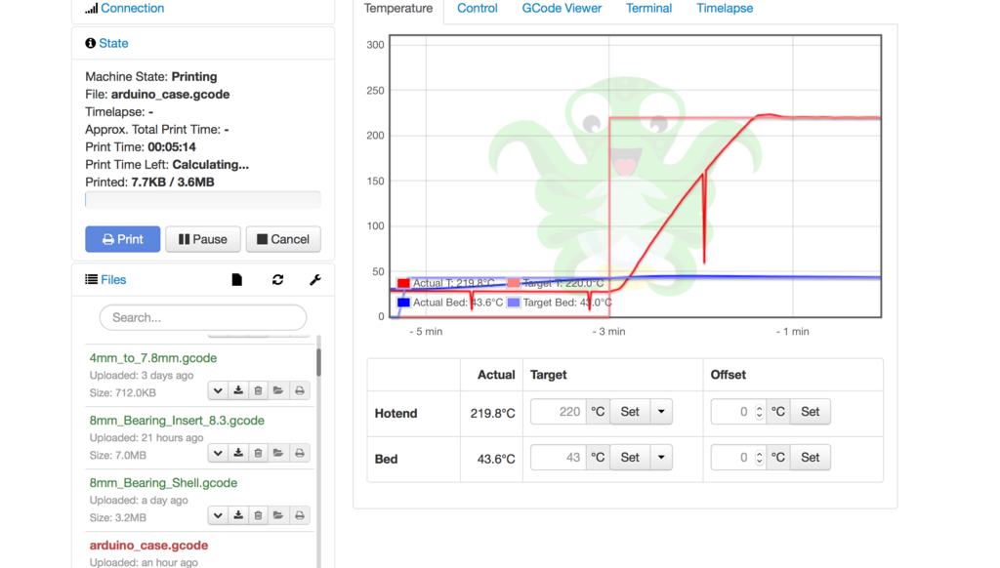Print 8mm_Bearing_Shell.gcode using printer icon

click(298, 515)
